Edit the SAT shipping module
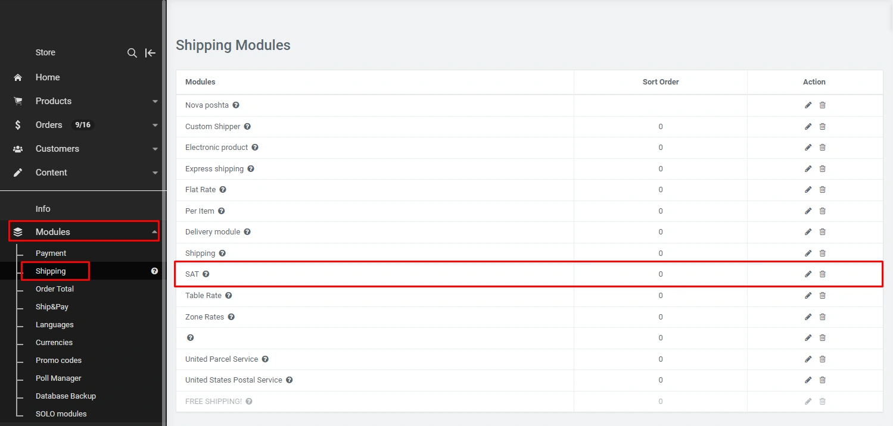893x426 pixels. tap(808, 274)
